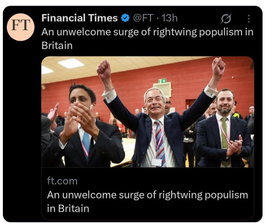
Task: Click the tweet text about rightwing populism
Action: [147, 38]
